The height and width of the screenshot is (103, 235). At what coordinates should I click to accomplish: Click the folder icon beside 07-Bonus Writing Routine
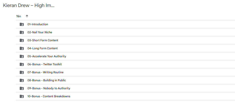pyautogui.click(x=22, y=72)
